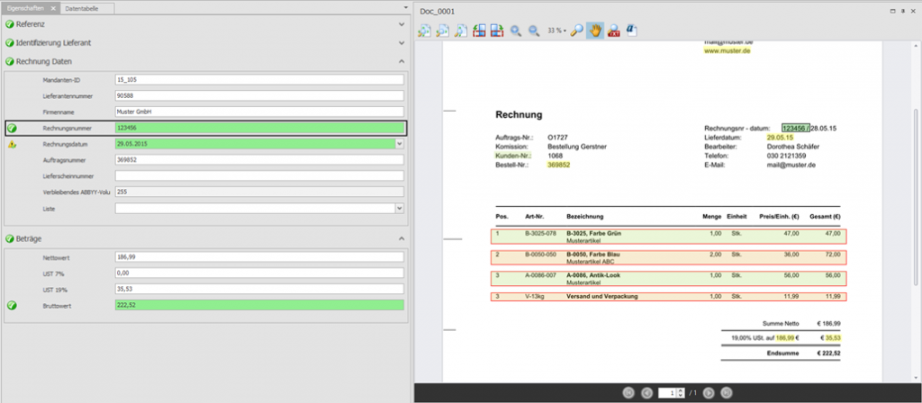Click the Rechnungsnummer field with 123456
Image resolution: width=922 pixels, height=403 pixels.
259,128
